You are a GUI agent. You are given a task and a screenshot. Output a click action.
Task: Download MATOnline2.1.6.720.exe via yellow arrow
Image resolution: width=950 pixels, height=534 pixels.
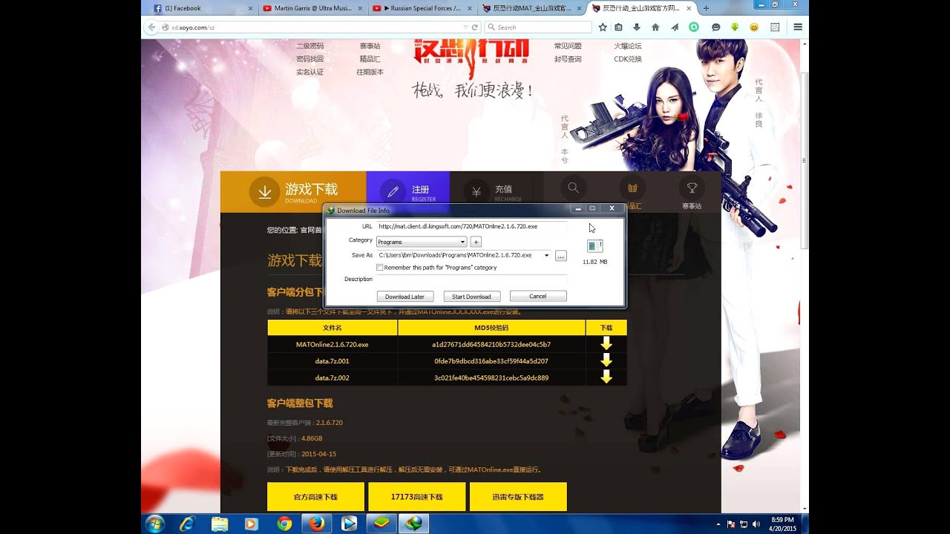606,343
